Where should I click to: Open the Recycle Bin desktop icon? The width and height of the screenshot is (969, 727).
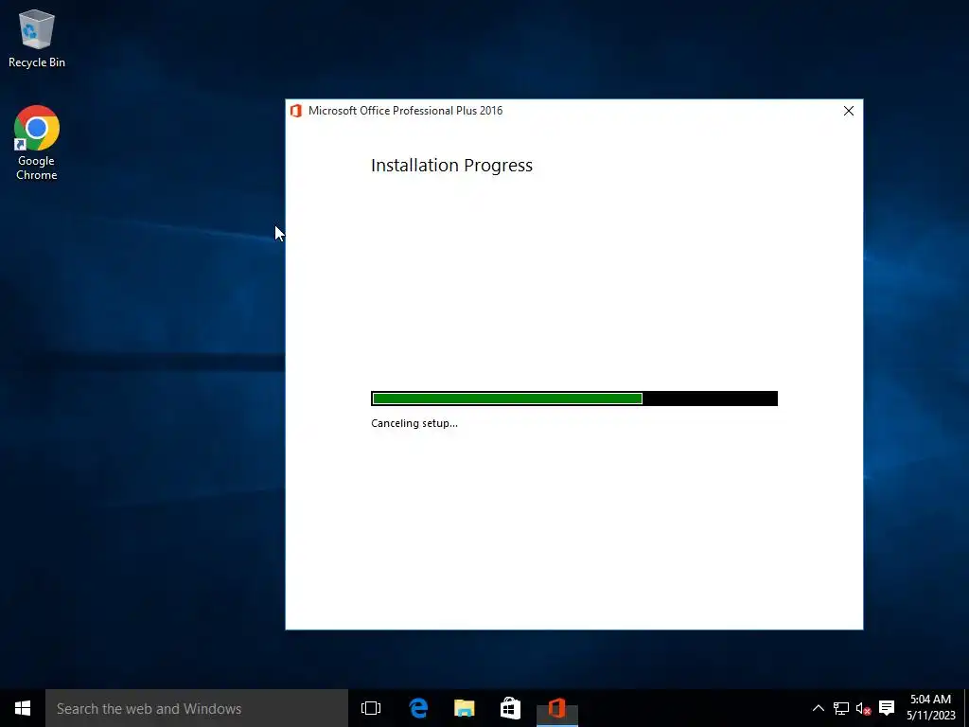click(37, 38)
